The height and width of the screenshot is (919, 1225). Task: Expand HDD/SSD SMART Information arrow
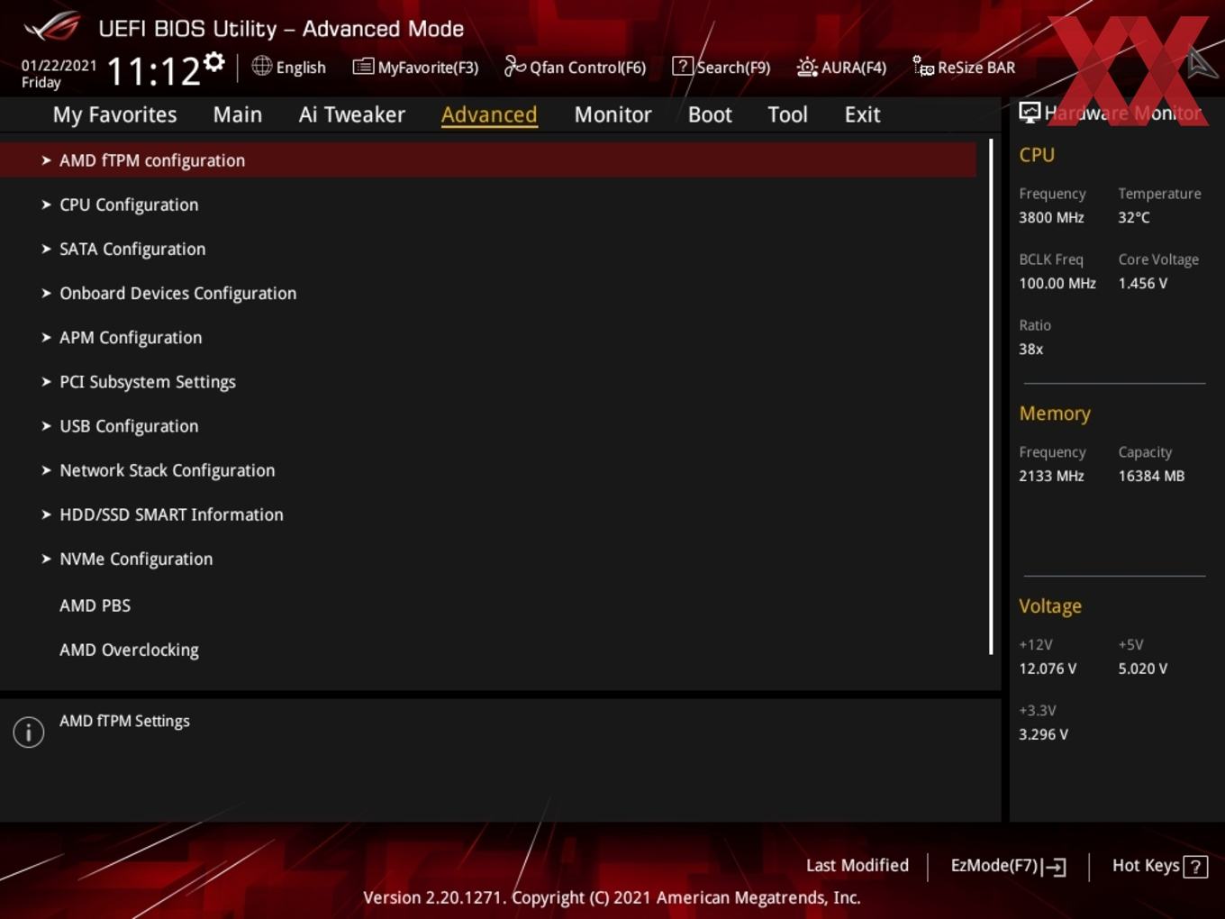click(46, 514)
